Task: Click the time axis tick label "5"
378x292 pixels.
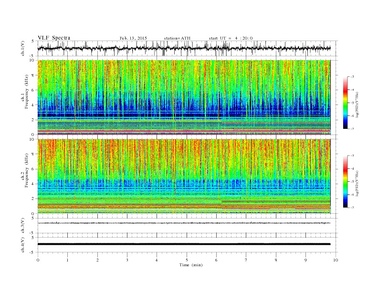Action: [x=187, y=260]
